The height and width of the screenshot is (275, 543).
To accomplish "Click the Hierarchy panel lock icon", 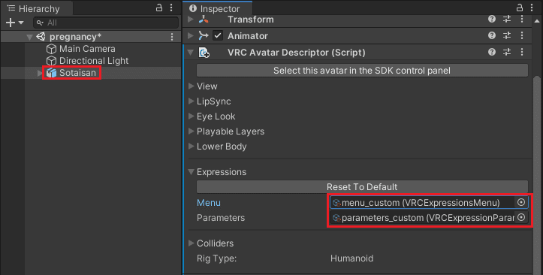I will point(159,8).
